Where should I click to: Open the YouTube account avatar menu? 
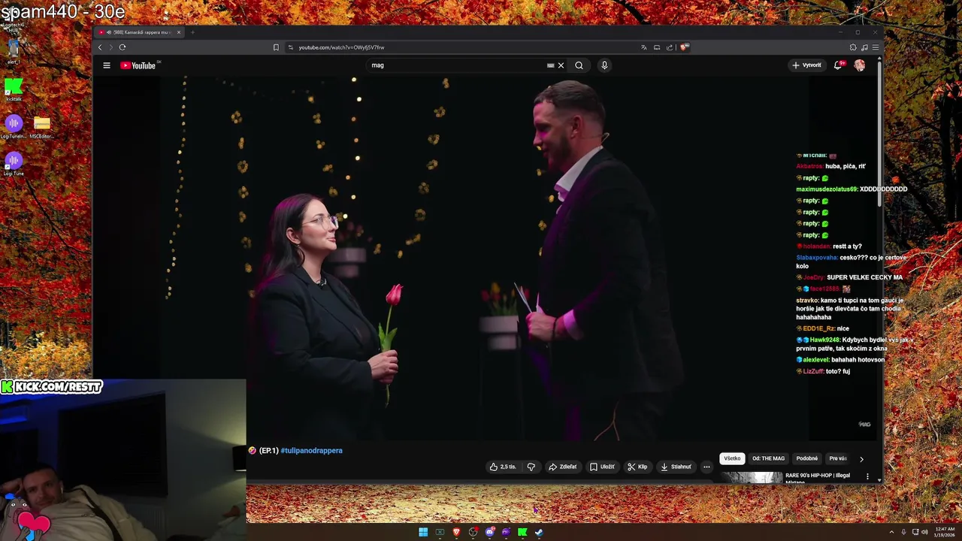[x=859, y=65]
